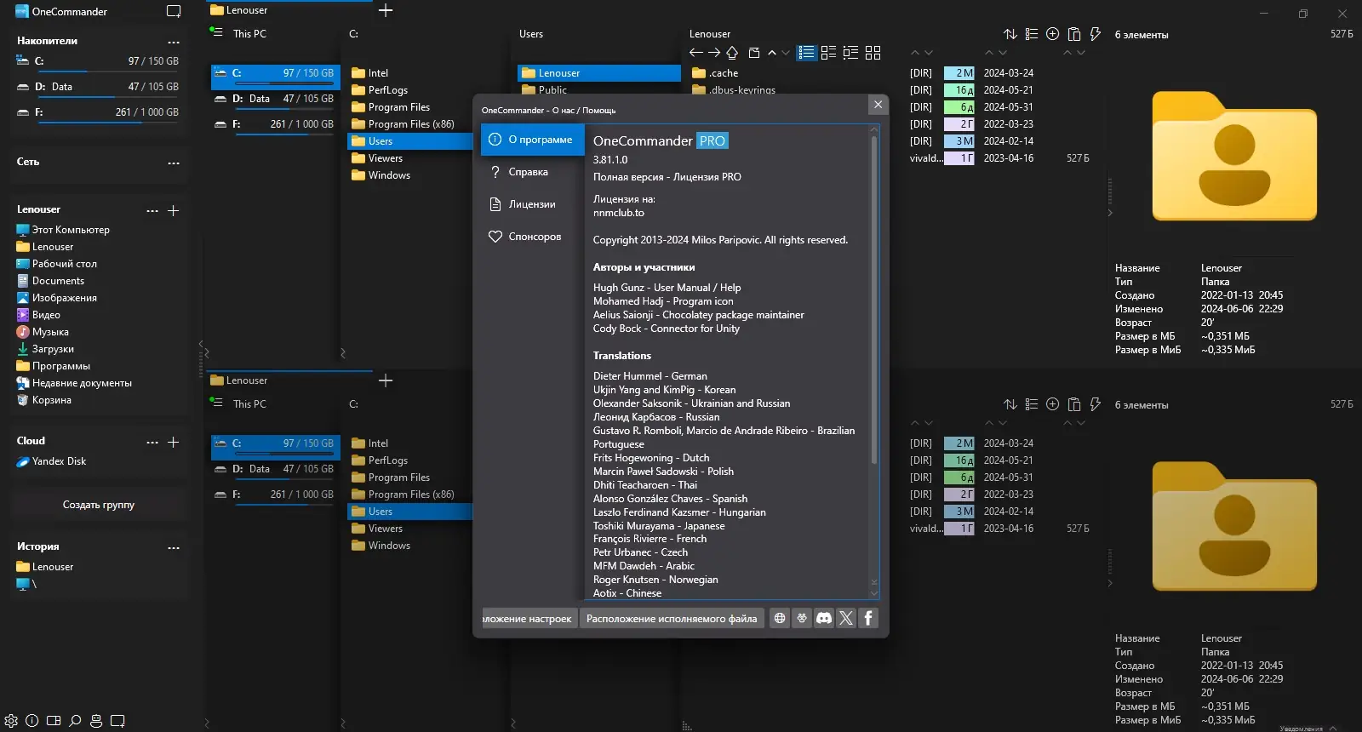Image resolution: width=1362 pixels, height=732 pixels.
Task: Open the Facebook link in the About dialog
Action: point(868,618)
